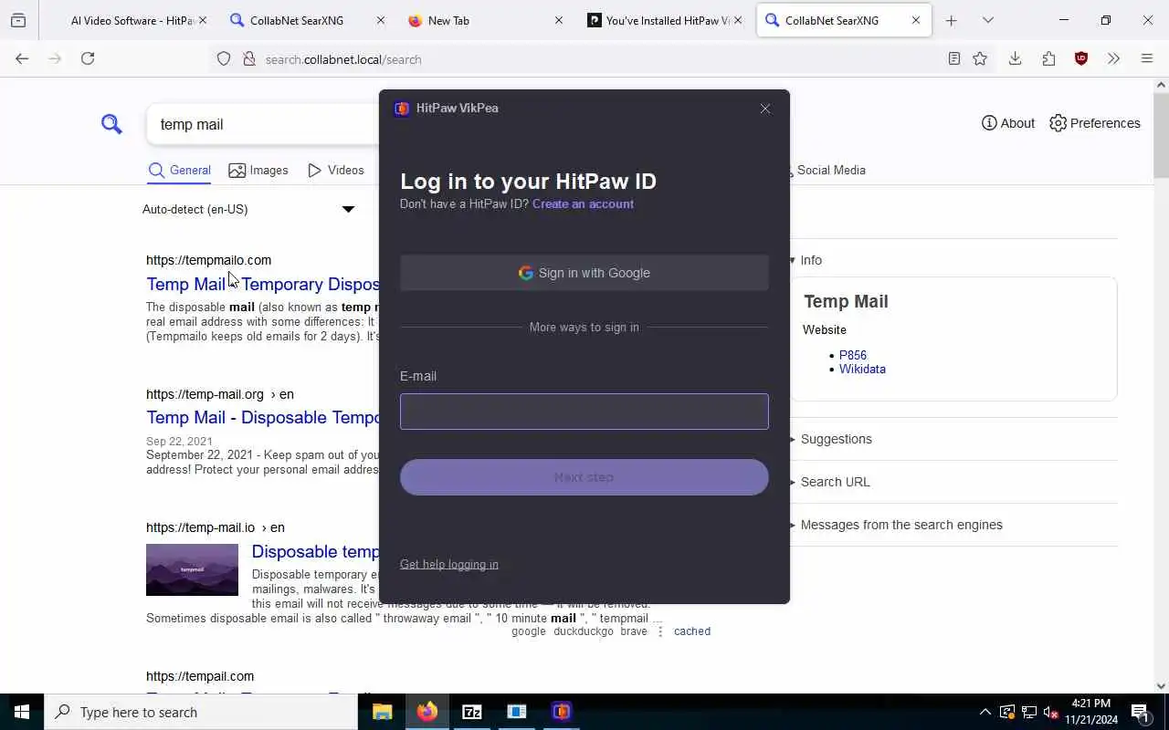
Task: Bookmark this page with star icon
Action: click(980, 58)
